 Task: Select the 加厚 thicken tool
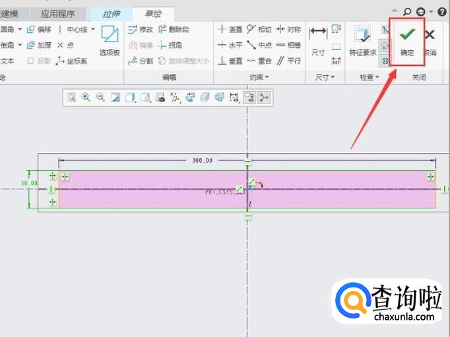(x=39, y=45)
